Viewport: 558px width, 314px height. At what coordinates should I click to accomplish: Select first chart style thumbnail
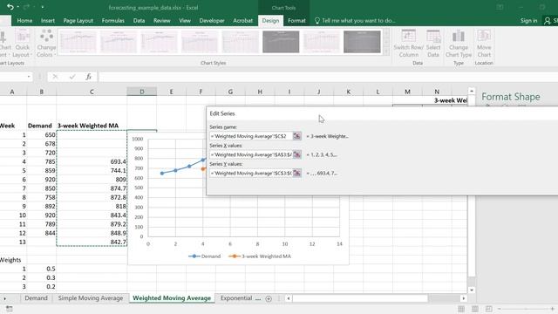pos(78,42)
